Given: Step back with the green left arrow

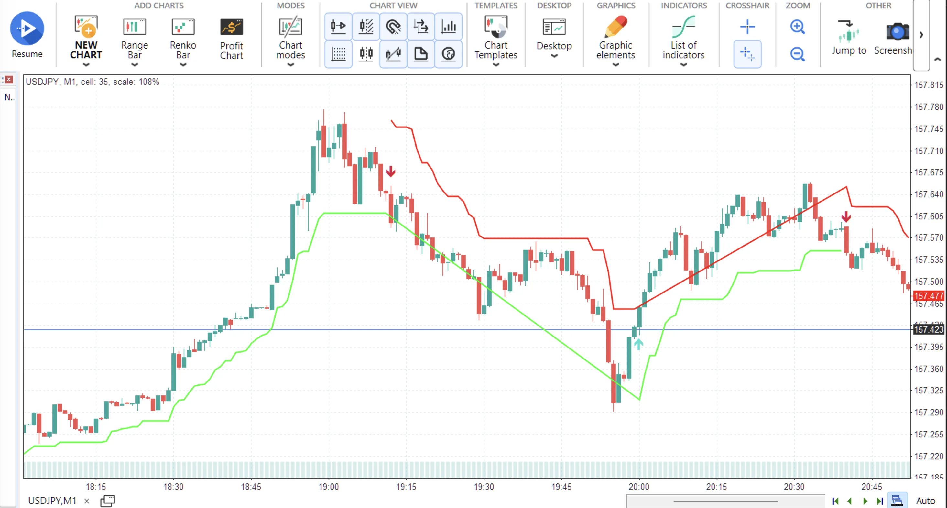Looking at the screenshot, I should click(850, 501).
